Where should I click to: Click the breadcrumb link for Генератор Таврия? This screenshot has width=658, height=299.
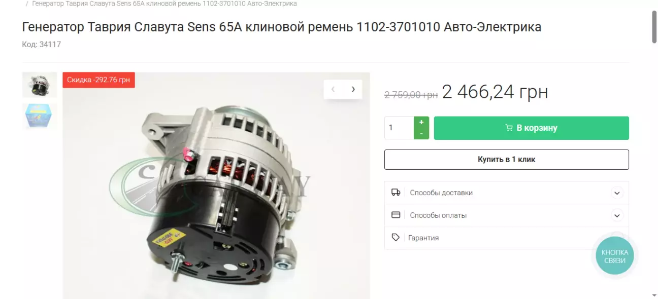[x=164, y=4]
